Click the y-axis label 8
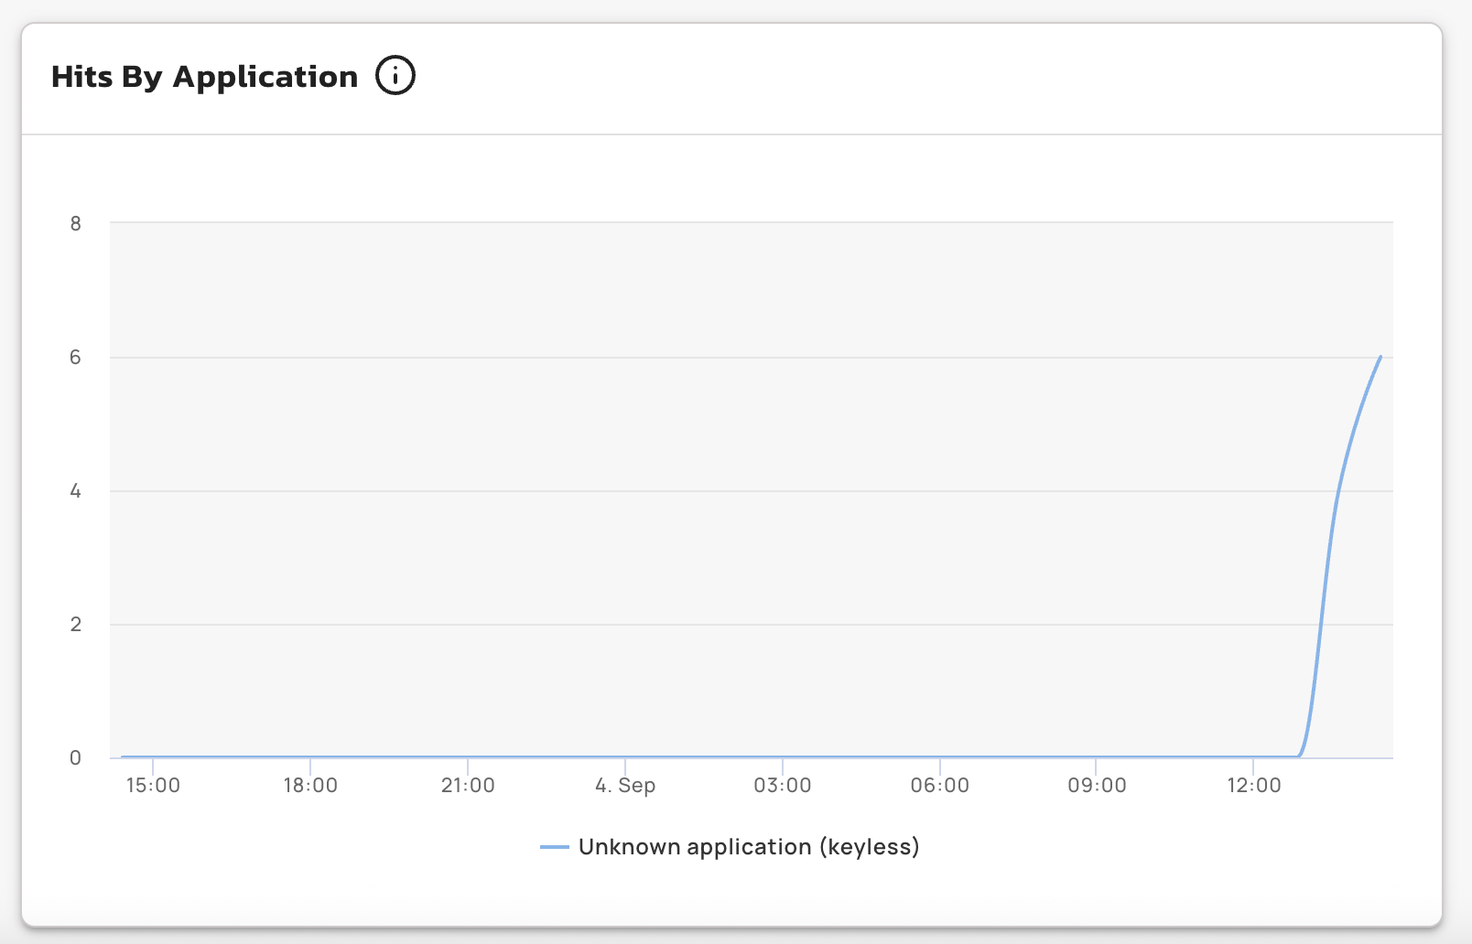Image resolution: width=1472 pixels, height=944 pixels. point(75,224)
